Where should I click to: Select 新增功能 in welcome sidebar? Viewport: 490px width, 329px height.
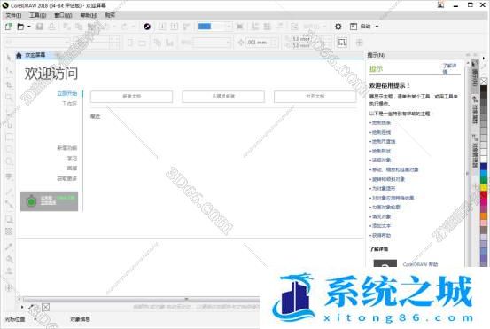tap(66, 147)
